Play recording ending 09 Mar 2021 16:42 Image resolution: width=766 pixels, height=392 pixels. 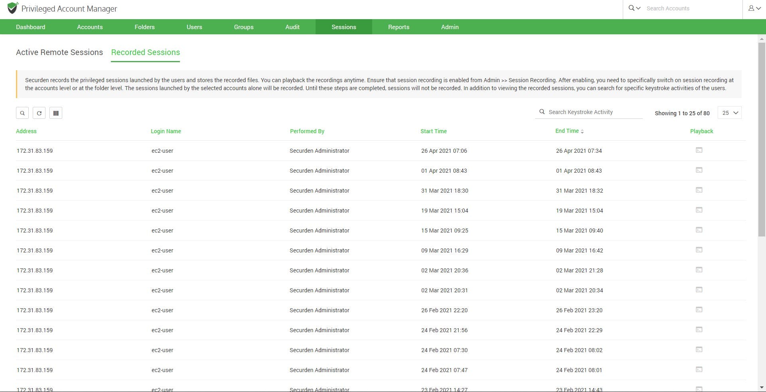pyautogui.click(x=699, y=250)
